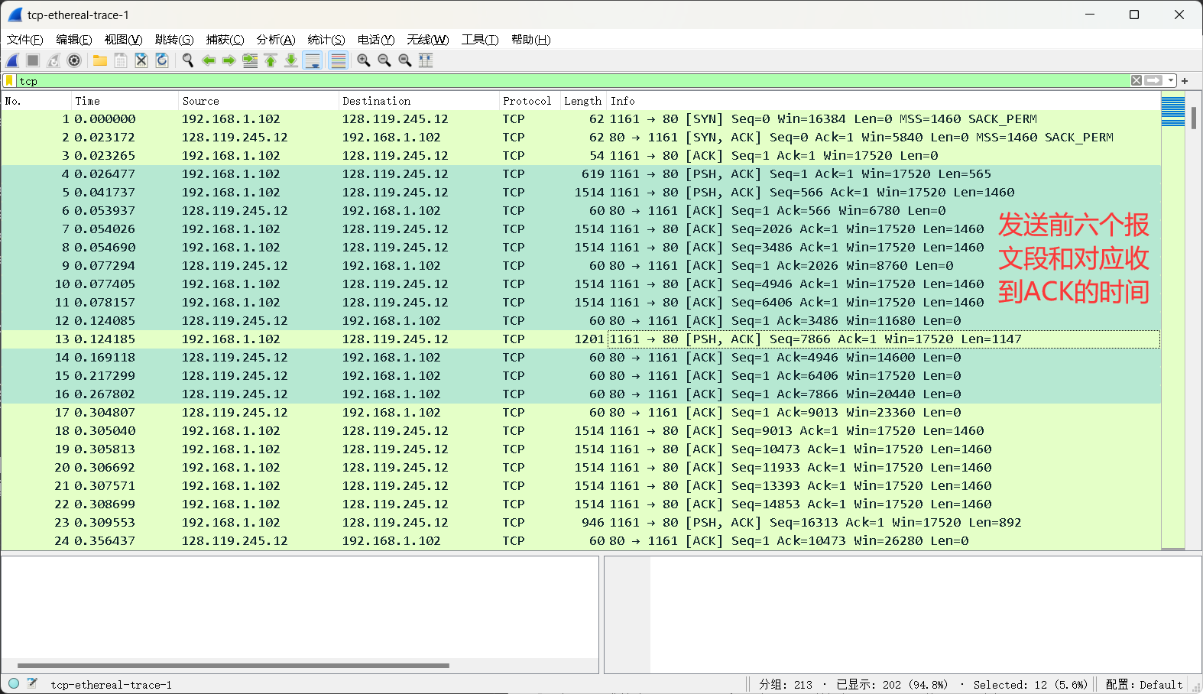This screenshot has height=694, width=1203.
Task: Click the packet list minimap overview bar
Action: (x=1172, y=319)
